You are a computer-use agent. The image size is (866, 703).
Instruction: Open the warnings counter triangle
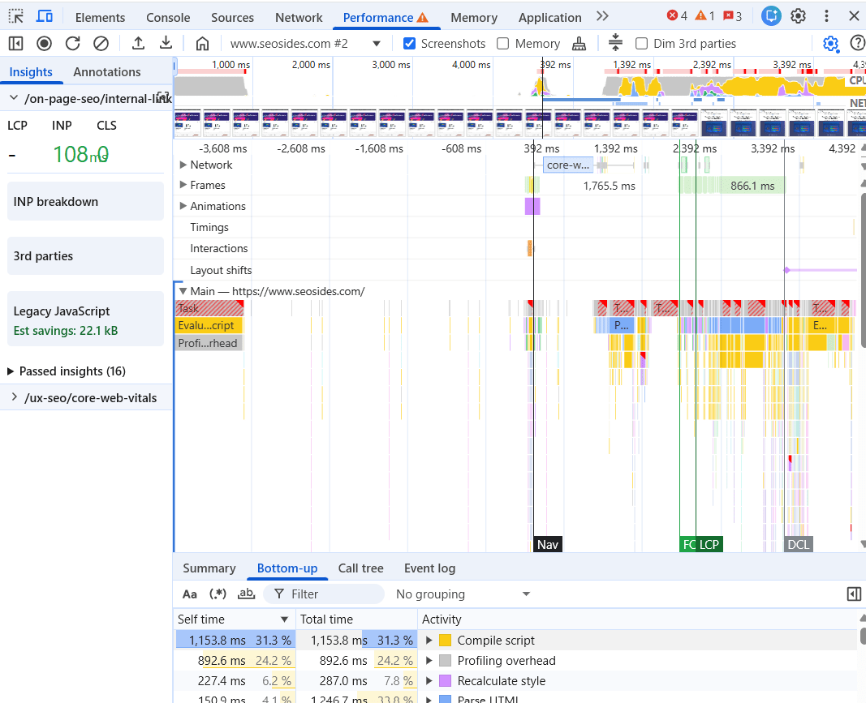pos(704,16)
